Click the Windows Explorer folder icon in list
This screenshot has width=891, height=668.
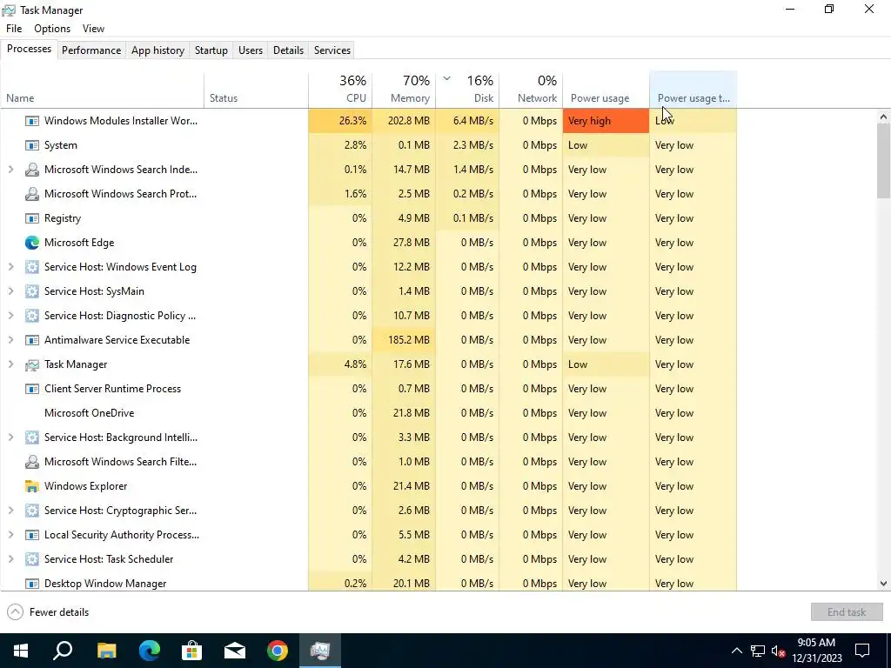pos(32,486)
